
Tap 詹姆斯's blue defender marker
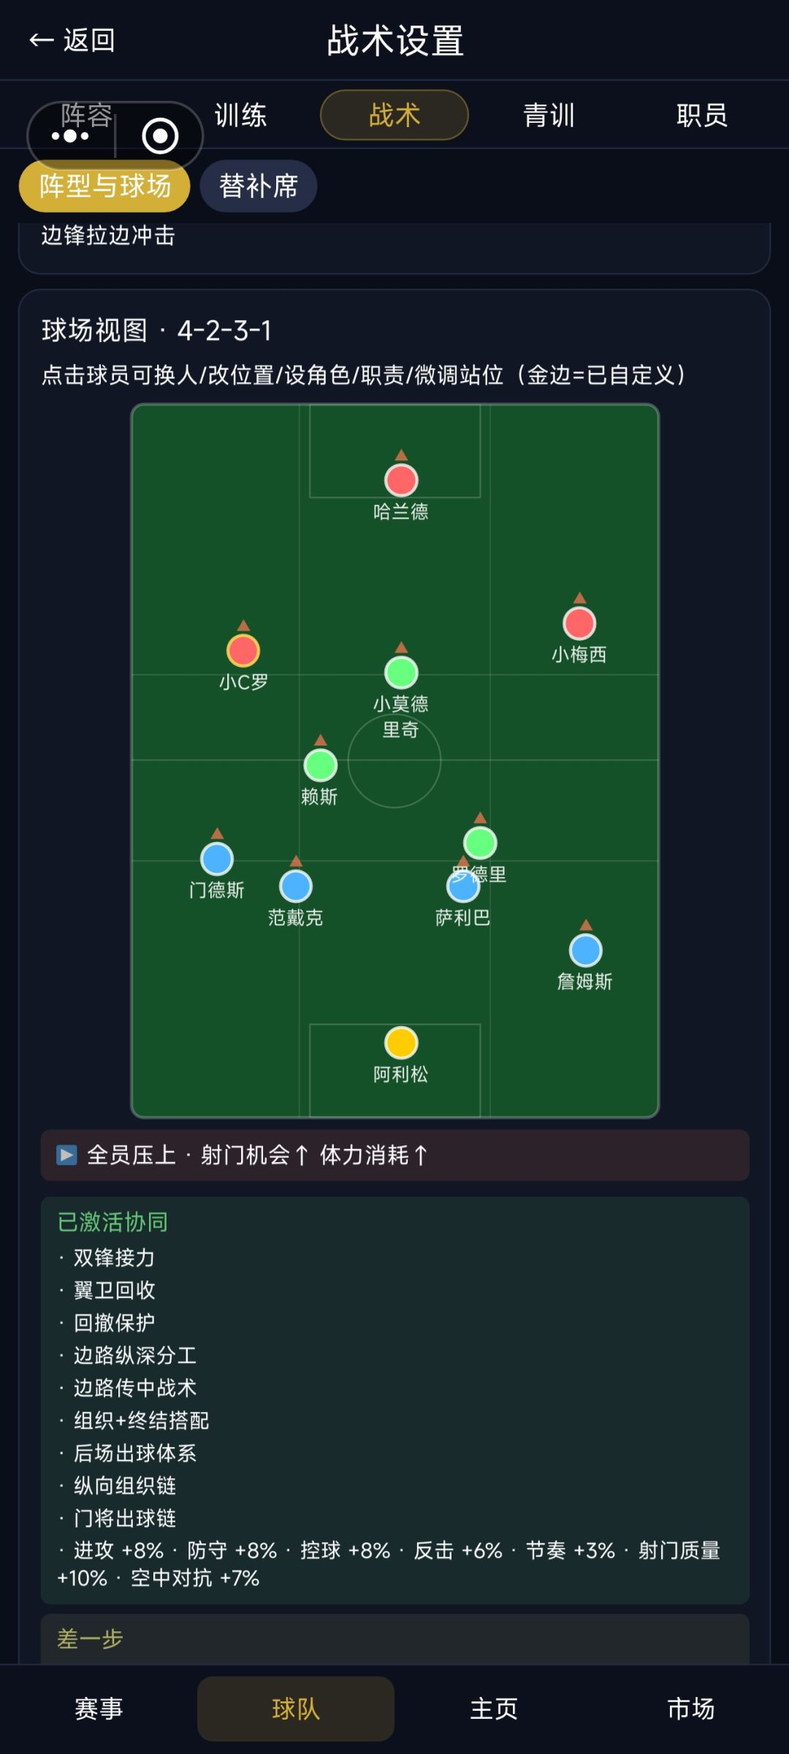(585, 950)
